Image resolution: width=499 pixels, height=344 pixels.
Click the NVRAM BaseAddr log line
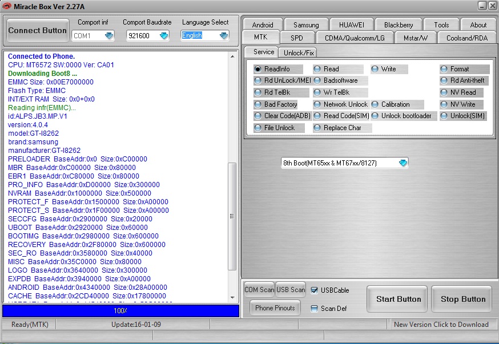click(79, 193)
